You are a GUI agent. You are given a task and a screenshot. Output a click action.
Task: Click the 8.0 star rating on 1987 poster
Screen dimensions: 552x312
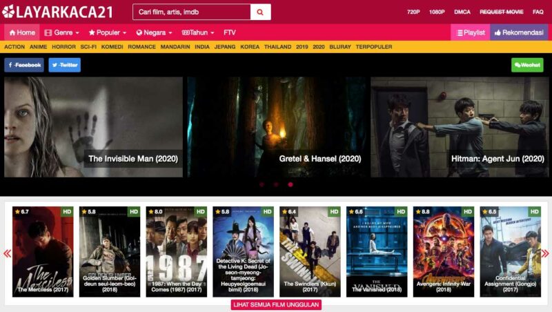[156, 212]
